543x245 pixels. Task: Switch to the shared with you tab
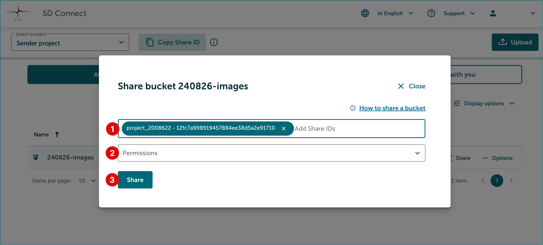[486, 75]
